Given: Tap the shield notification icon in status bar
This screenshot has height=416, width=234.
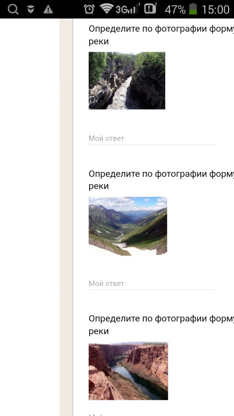Looking at the screenshot, I should pyautogui.click(x=31, y=10).
